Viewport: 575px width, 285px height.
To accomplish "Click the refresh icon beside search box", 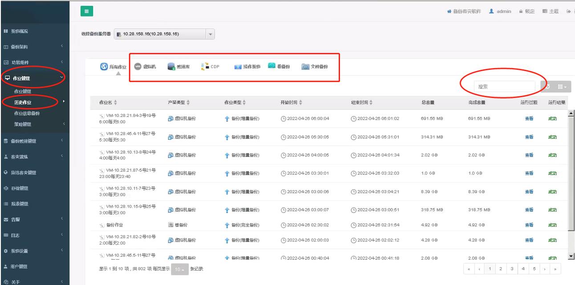I will pyautogui.click(x=548, y=87).
